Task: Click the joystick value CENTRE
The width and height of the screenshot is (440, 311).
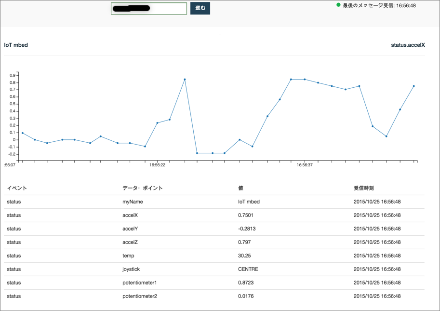Action: point(248,269)
